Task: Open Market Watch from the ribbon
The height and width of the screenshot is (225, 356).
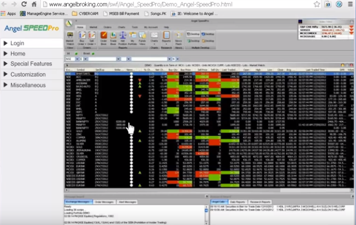Action: [x=70, y=38]
